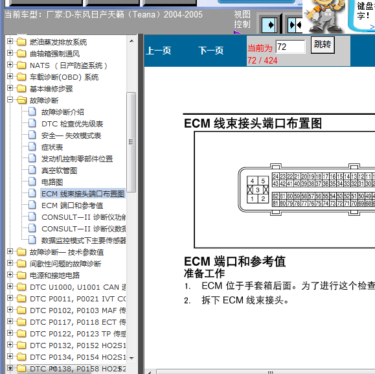
Task: Open the DTC 检查优先级表 page
Action: point(73,124)
